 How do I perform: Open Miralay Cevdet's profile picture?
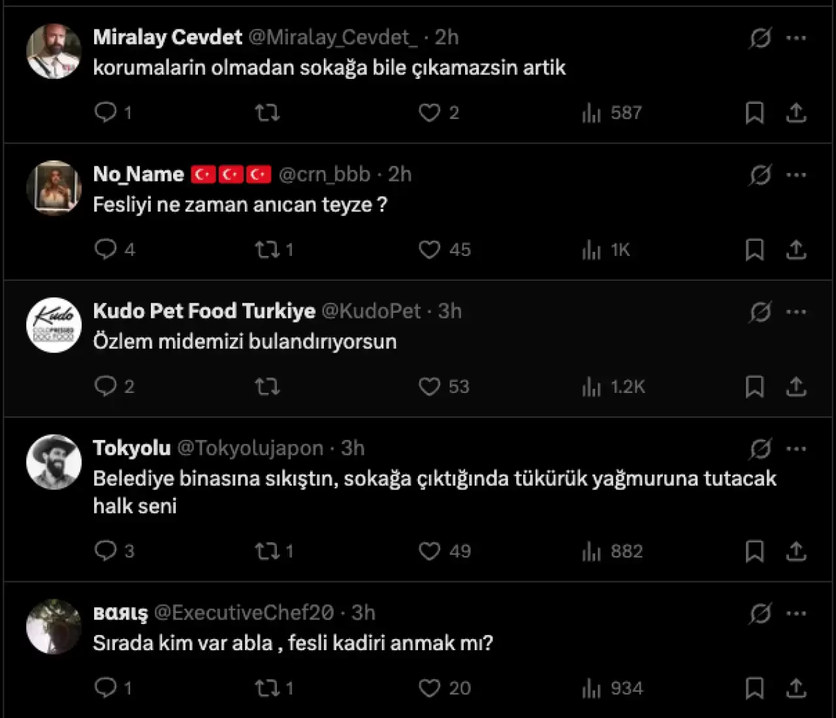pos(54,51)
